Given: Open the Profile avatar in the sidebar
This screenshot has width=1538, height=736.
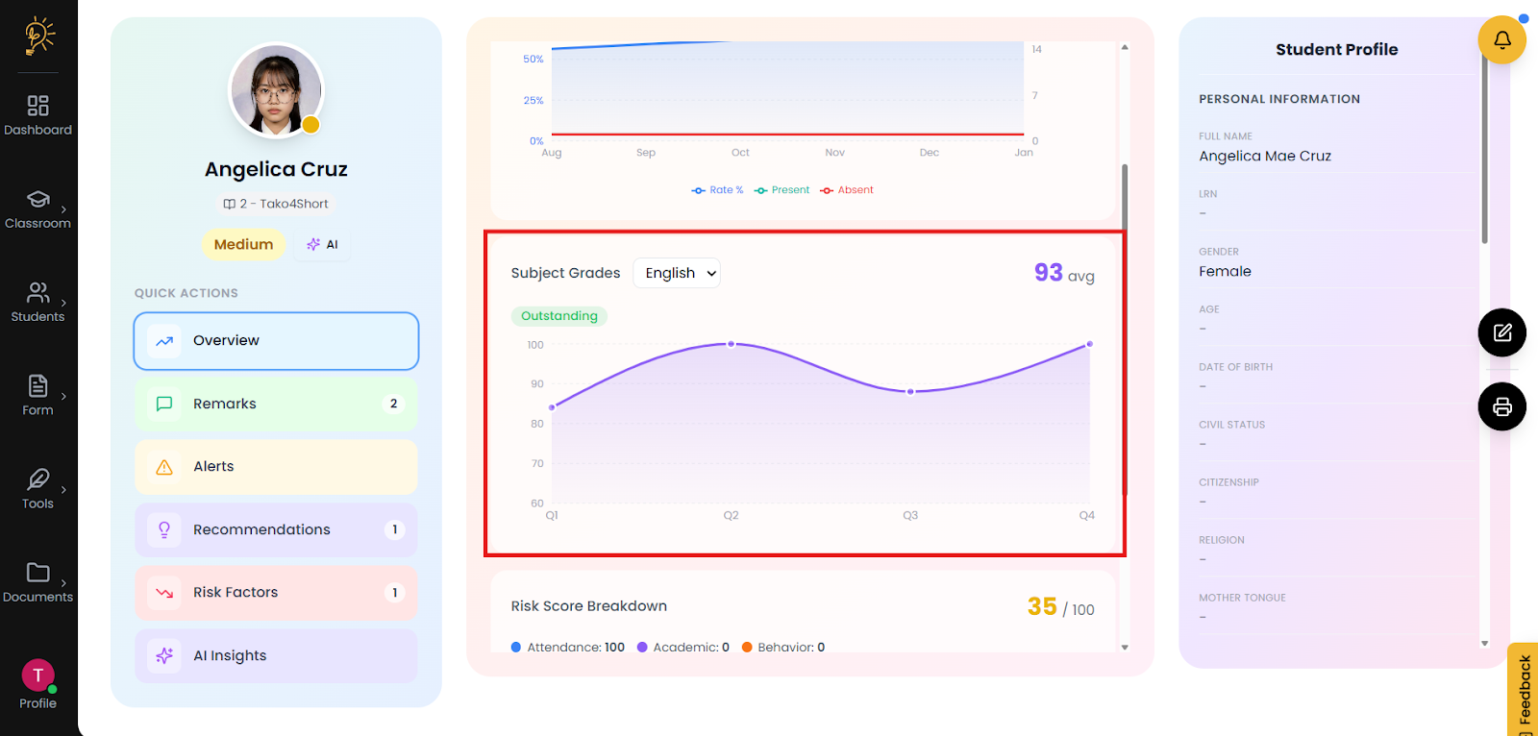Looking at the screenshot, I should 37,675.
